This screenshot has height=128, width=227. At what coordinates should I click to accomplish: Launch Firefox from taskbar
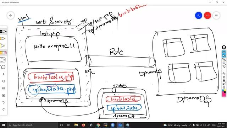tap(83, 125)
